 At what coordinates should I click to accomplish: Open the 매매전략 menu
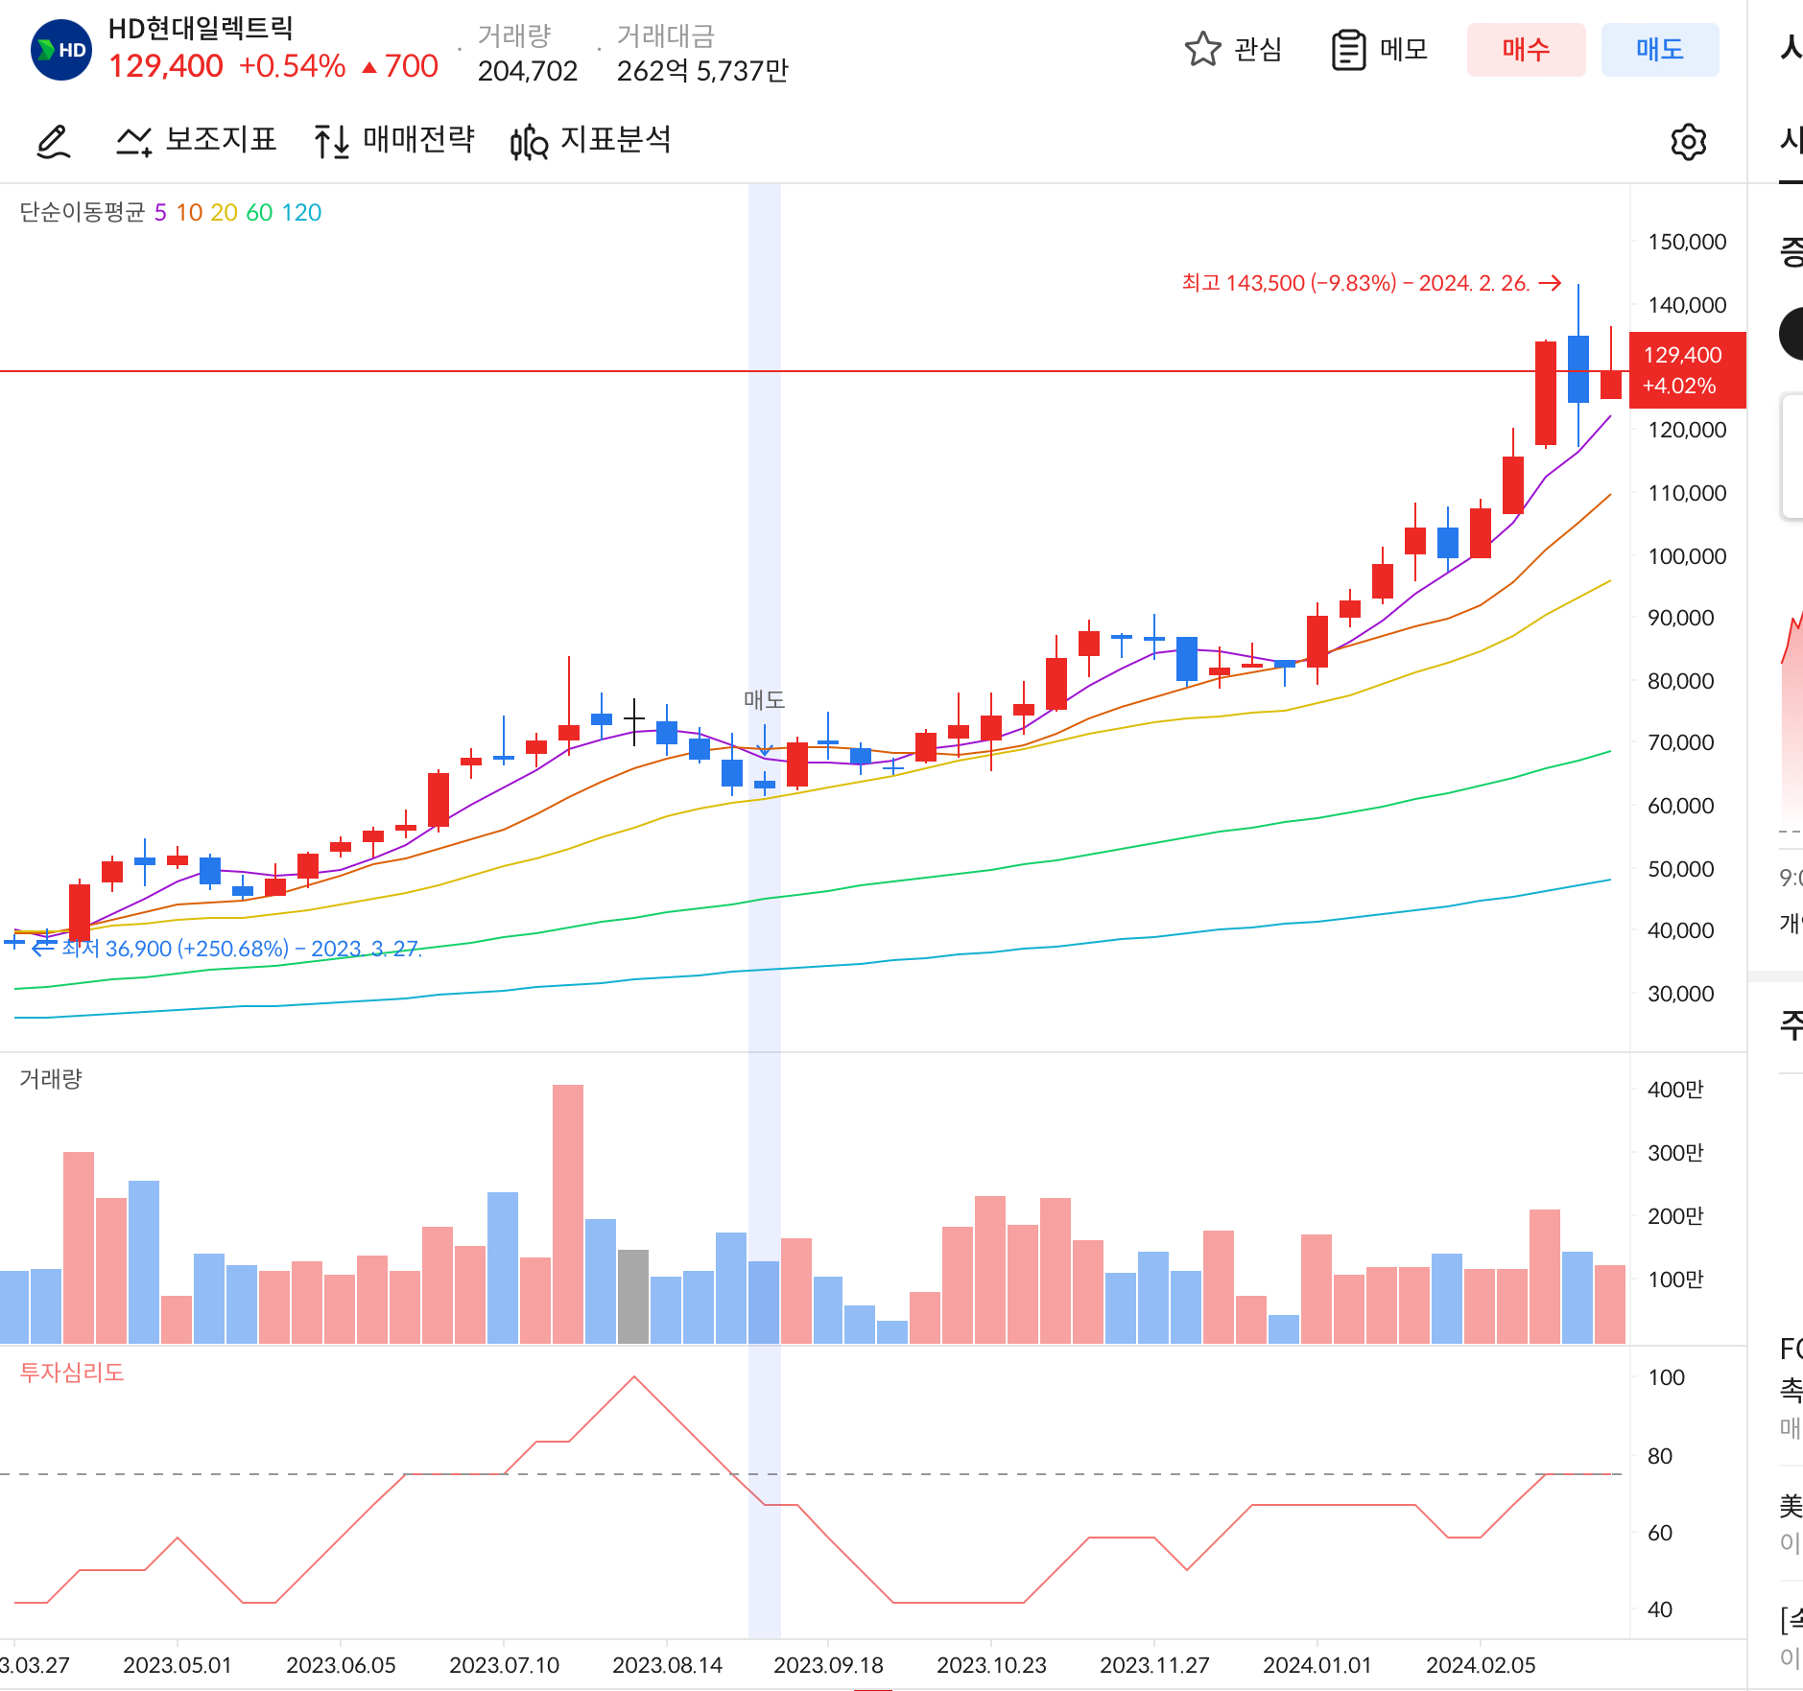pos(394,140)
